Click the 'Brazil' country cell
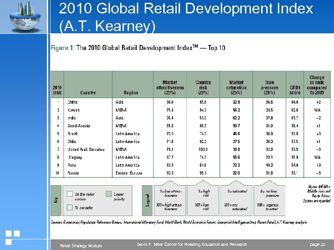Viewport: 334px width, 250px height. (72, 134)
